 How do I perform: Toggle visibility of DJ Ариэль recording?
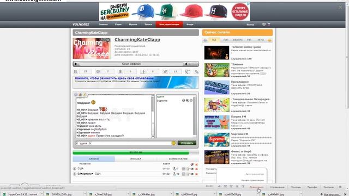tap(192, 174)
